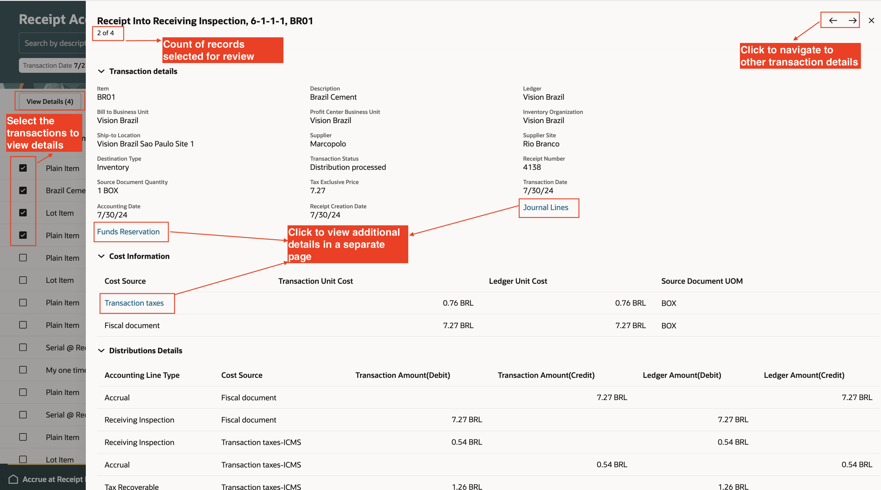
Task: Click the Tax Exclusive Price value 7.27
Action: [x=318, y=190]
